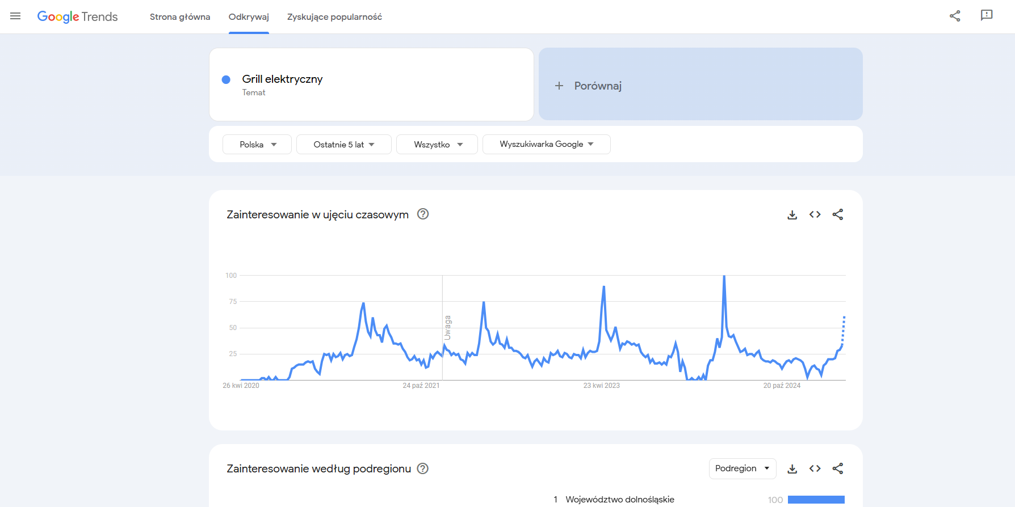The height and width of the screenshot is (507, 1015).
Task: Click the 23 kwi 2023 axis label
Action: coord(602,386)
